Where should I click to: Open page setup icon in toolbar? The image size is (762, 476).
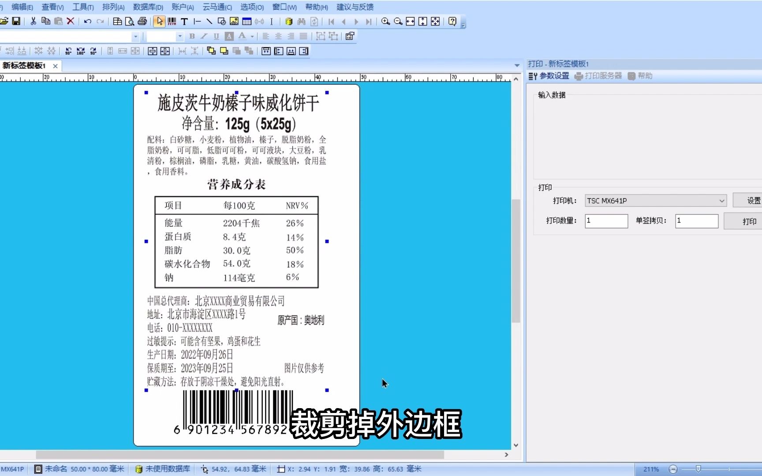pos(117,21)
